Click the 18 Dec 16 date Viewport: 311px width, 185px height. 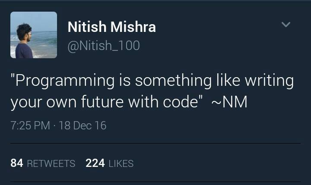83,125
